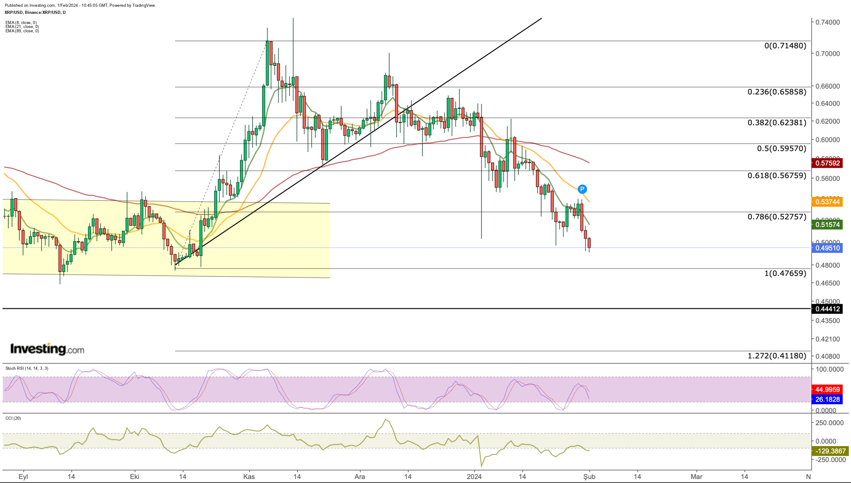Image resolution: width=851 pixels, height=483 pixels.
Task: Click the Fibonacci 1.272(0.41180) level label
Action: (777, 356)
